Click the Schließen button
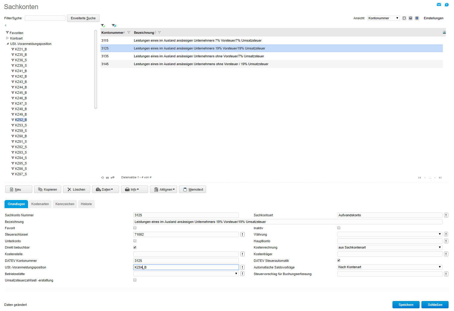This screenshot has width=454, height=311. point(435,305)
